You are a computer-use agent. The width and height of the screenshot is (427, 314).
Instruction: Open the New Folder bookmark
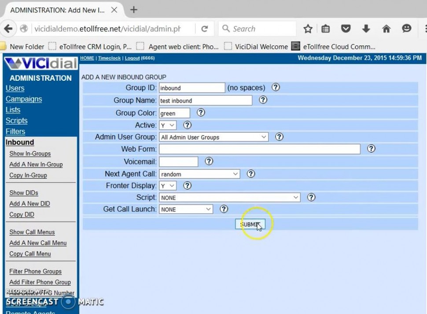click(x=22, y=47)
